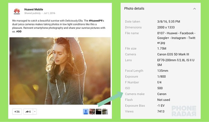The image size is (209, 122).
Task: Click the blue default user avatar
Action: pyautogui.click(x=86, y=112)
